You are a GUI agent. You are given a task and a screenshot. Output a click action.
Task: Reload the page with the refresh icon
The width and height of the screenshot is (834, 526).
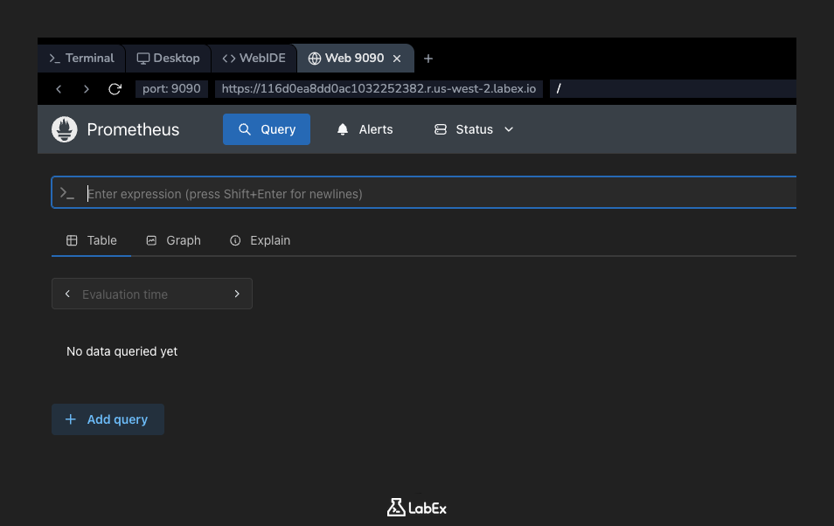[x=115, y=88]
